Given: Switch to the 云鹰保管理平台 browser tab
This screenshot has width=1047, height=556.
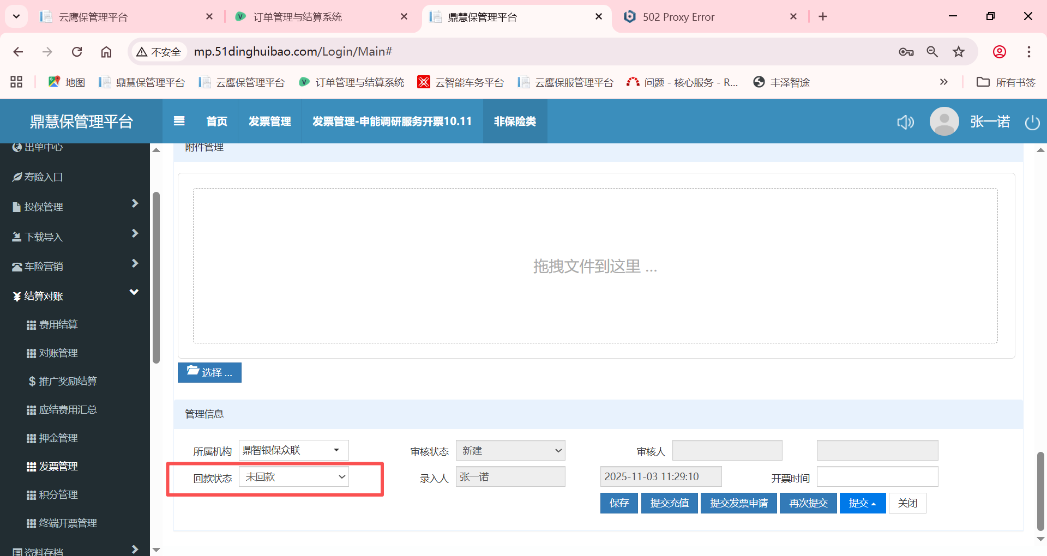Looking at the screenshot, I should point(127,17).
